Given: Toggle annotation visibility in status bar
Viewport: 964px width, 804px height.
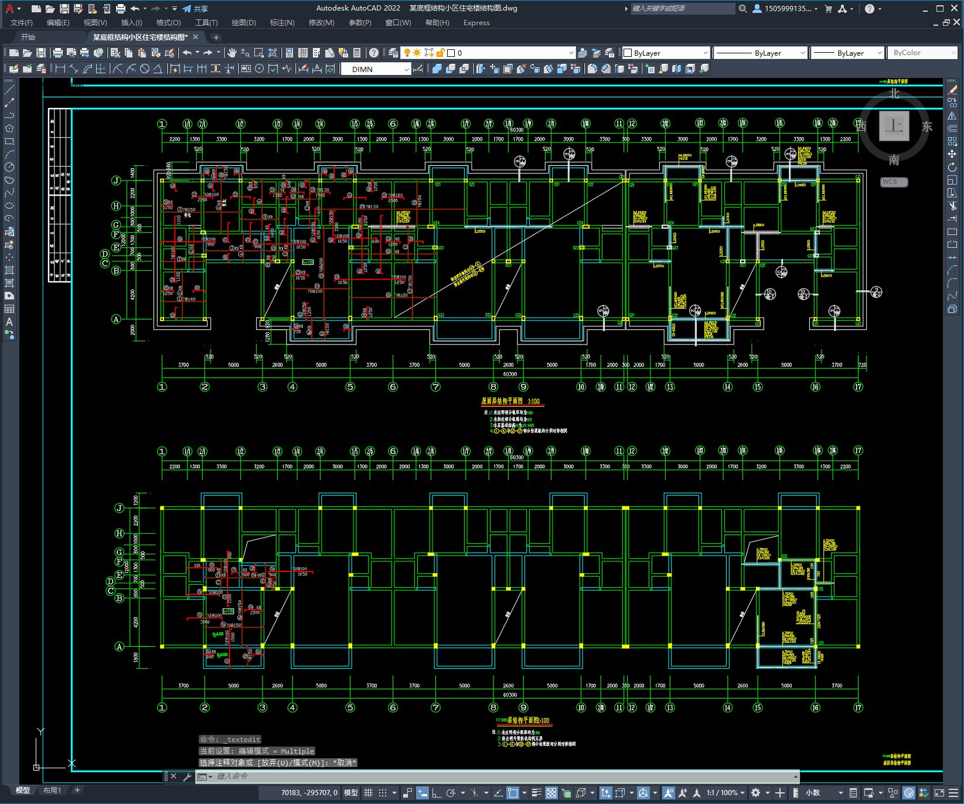Looking at the screenshot, I should coord(669,793).
